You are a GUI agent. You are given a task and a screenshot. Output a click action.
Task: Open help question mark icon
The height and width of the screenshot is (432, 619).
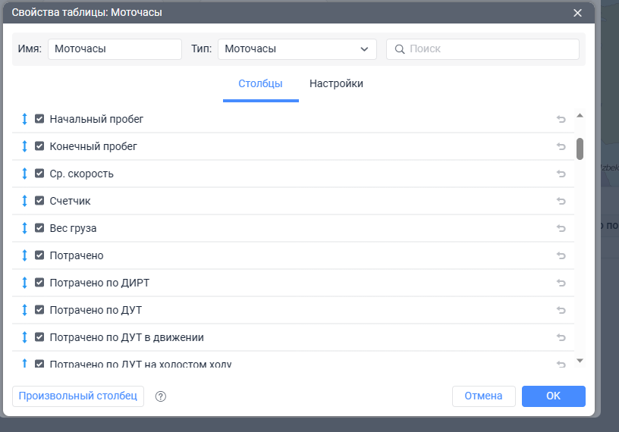pos(160,396)
